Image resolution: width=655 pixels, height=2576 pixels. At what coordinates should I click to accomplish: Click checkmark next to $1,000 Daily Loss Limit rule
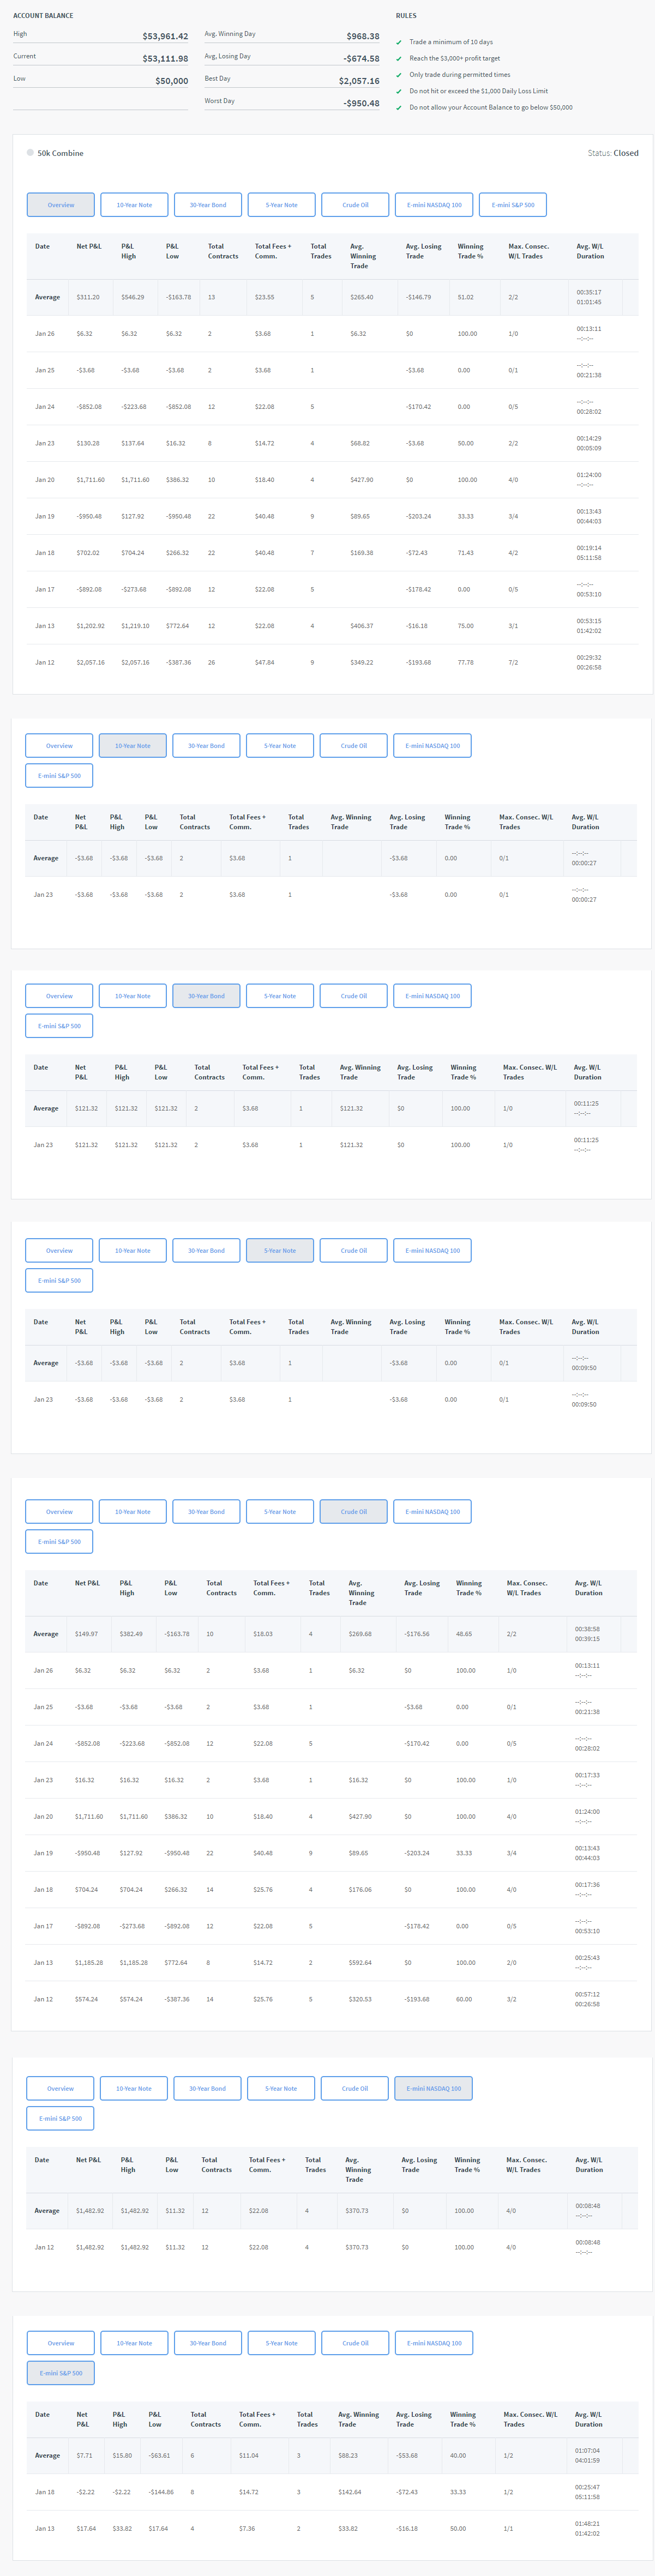click(399, 91)
